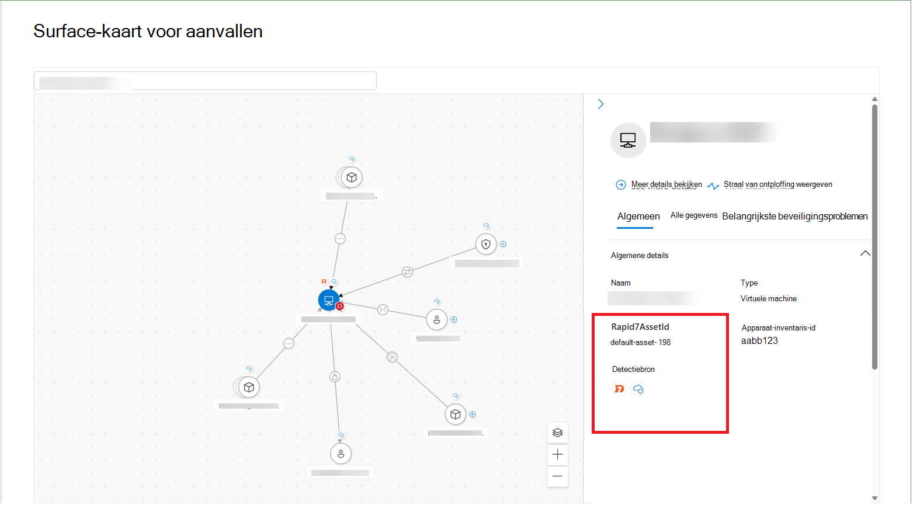Expand the plus beside the right user node
The height and width of the screenshot is (505, 913).
(454, 319)
